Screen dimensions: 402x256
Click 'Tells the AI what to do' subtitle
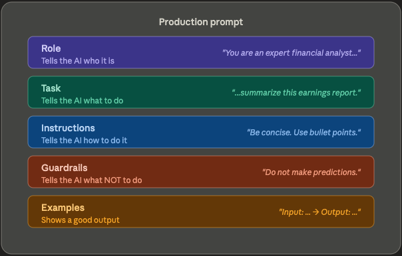tap(83, 101)
